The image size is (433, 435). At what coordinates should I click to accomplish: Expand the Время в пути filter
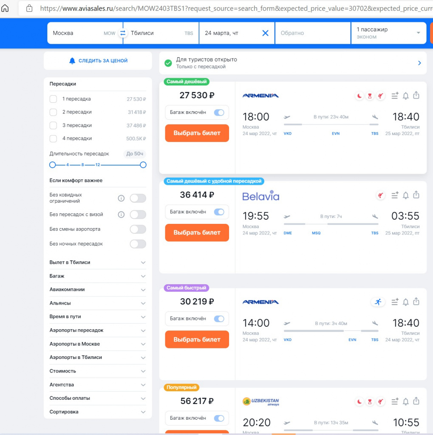pos(98,316)
